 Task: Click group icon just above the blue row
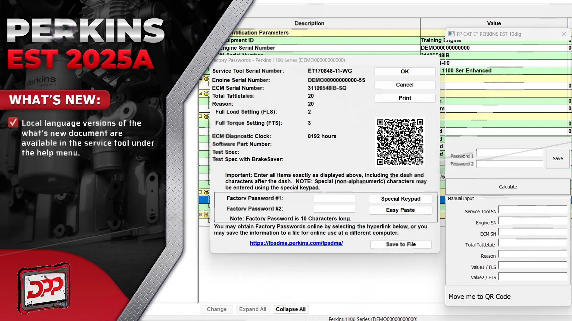[206, 192]
